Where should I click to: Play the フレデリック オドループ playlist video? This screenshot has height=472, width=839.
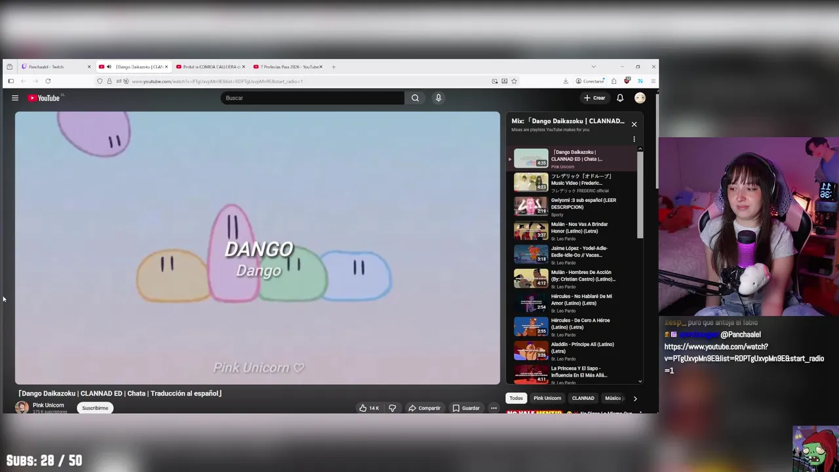572,183
